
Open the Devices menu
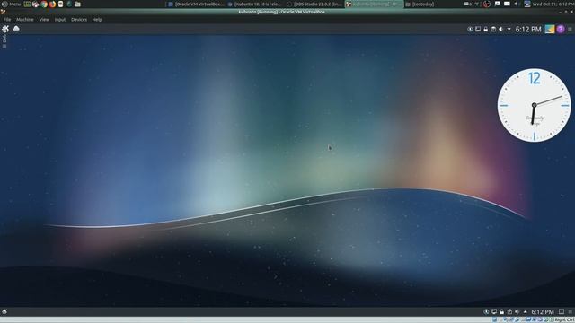(79, 20)
